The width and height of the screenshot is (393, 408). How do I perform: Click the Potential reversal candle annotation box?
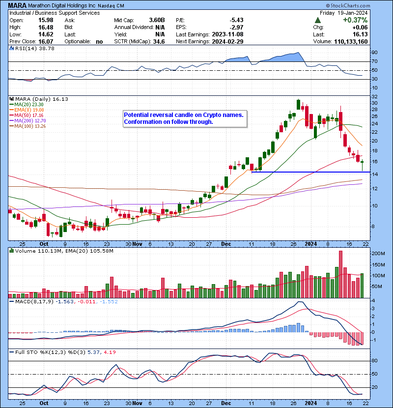(x=185, y=118)
